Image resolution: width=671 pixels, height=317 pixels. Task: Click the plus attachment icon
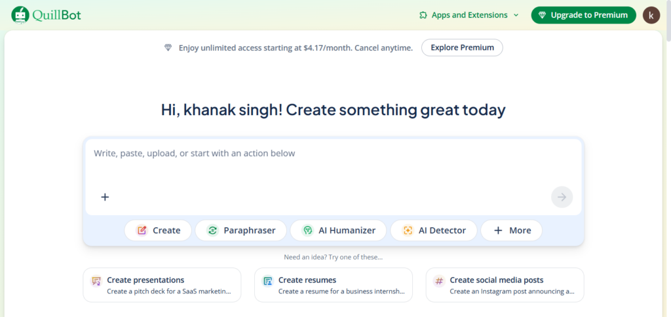point(105,197)
